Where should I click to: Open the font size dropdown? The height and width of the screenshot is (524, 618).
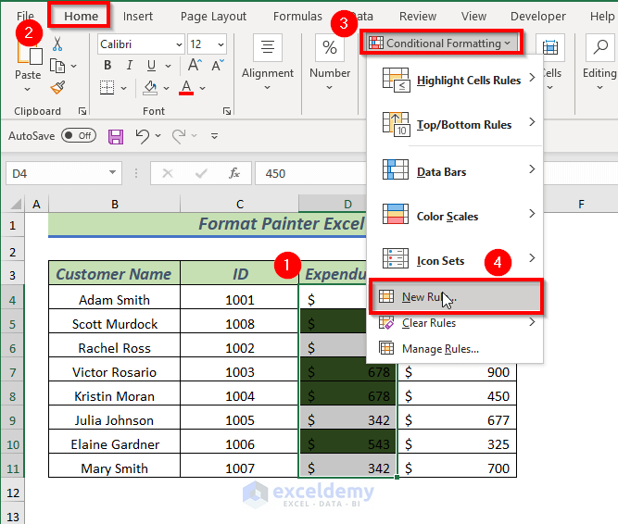click(208, 44)
